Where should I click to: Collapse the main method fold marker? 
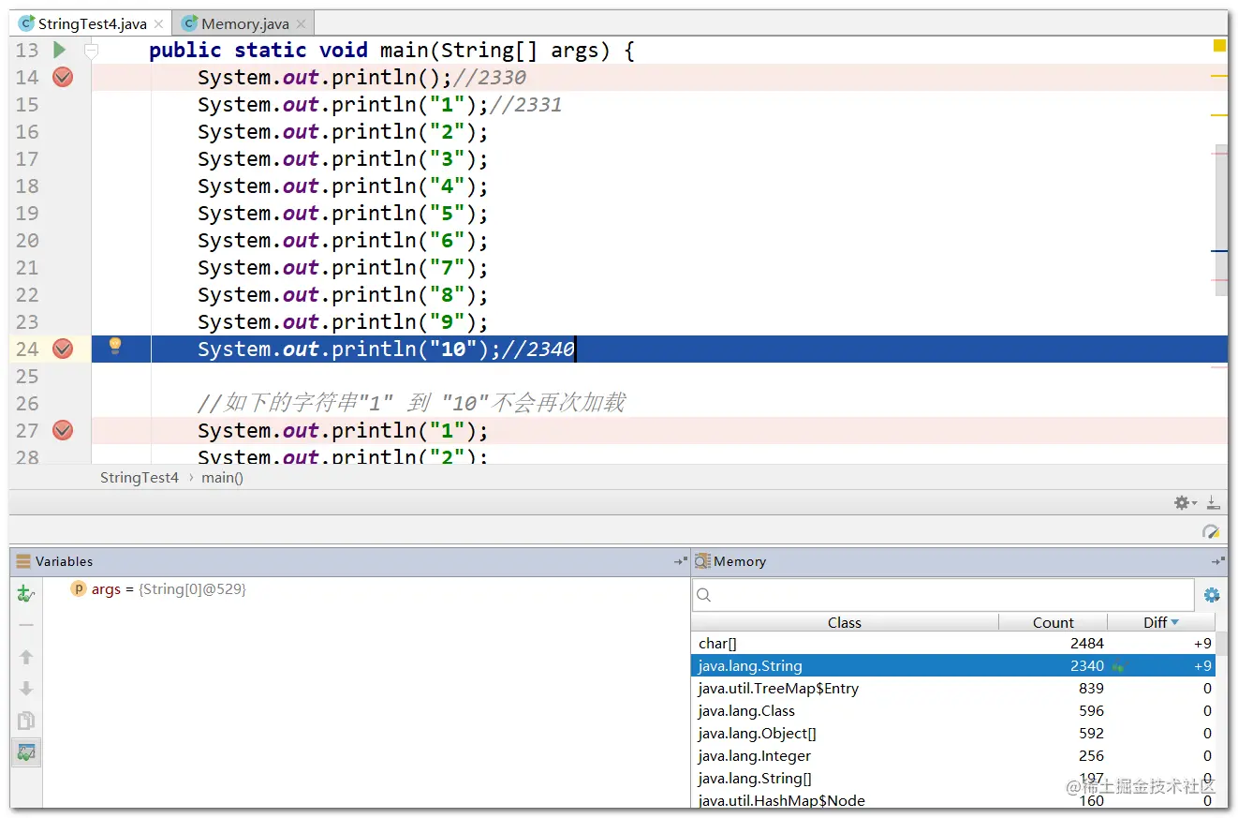click(91, 51)
